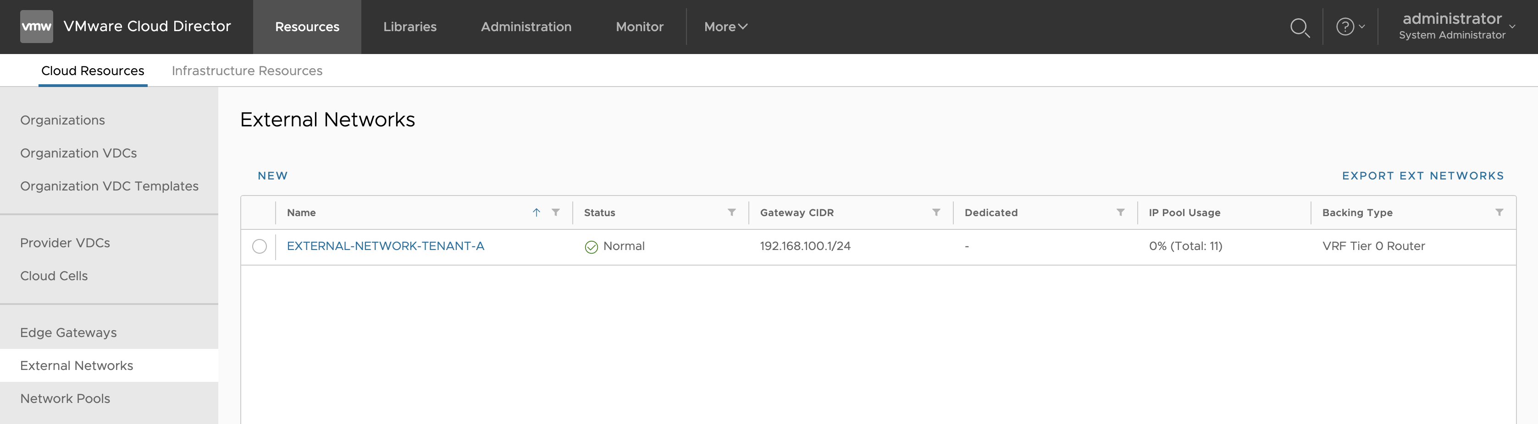The height and width of the screenshot is (424, 1538).
Task: Click EXPORT EXT NETWORKS button
Action: click(x=1423, y=176)
